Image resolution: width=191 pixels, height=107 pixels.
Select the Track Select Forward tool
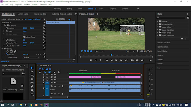32,71
